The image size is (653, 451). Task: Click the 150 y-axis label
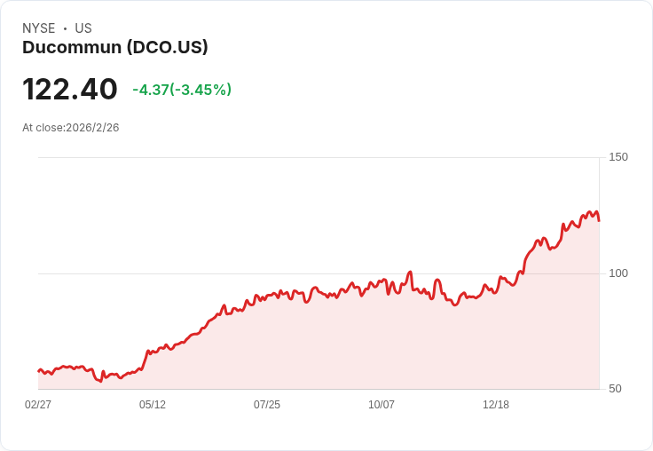point(618,157)
